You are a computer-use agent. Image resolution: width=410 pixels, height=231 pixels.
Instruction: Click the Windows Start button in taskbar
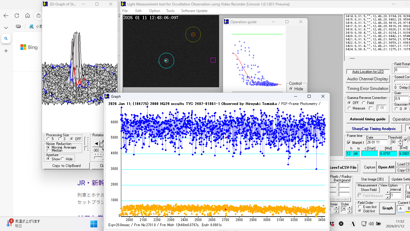tap(94, 224)
